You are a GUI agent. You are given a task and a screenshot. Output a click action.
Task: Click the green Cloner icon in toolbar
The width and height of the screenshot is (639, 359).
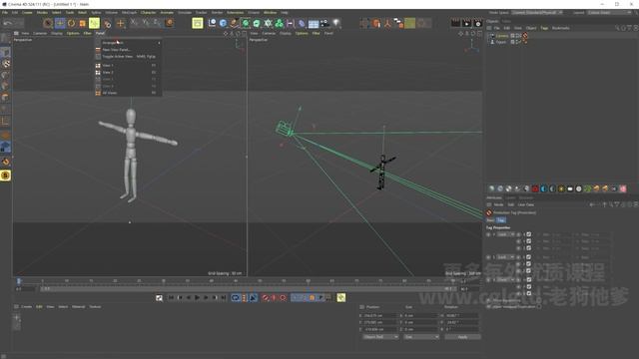click(x=280, y=23)
